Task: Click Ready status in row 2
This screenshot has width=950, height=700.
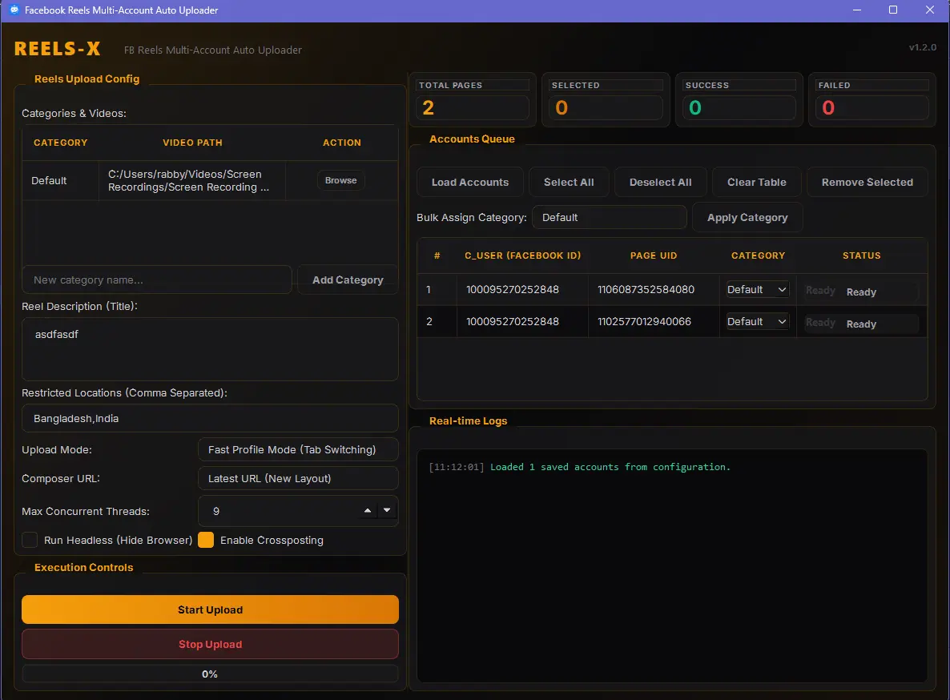Action: click(x=861, y=324)
